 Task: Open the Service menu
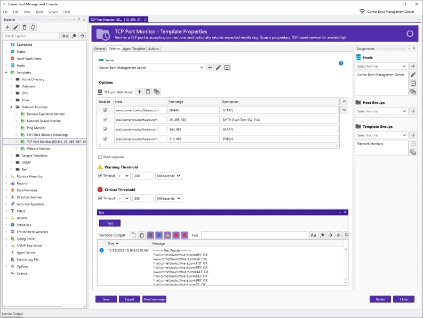(x=53, y=12)
